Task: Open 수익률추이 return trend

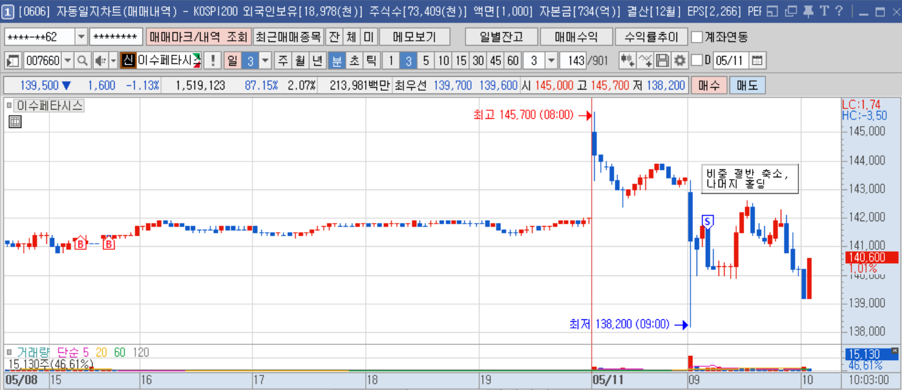Action: [652, 37]
